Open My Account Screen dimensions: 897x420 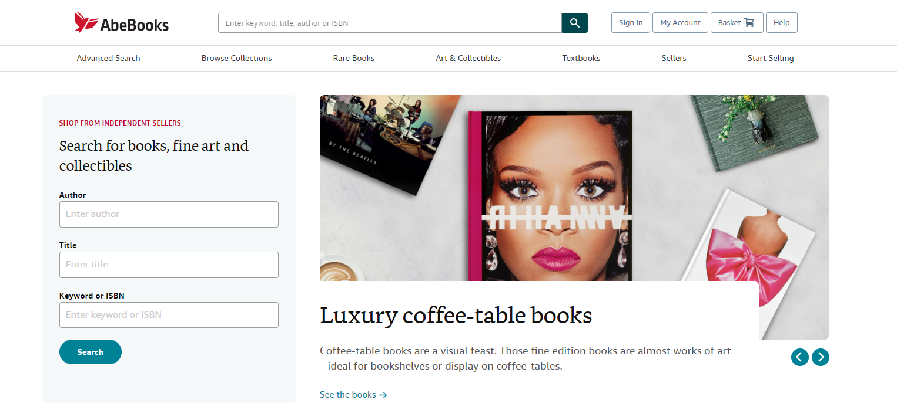(x=680, y=22)
